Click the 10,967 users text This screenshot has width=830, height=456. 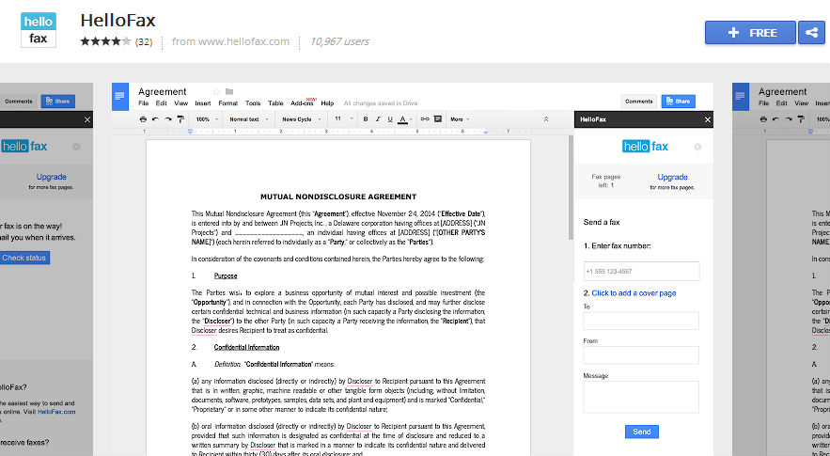pos(339,41)
